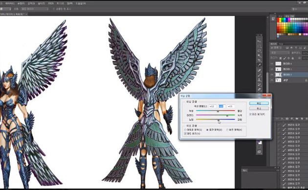Hide the background layer eye icon

point(272,80)
